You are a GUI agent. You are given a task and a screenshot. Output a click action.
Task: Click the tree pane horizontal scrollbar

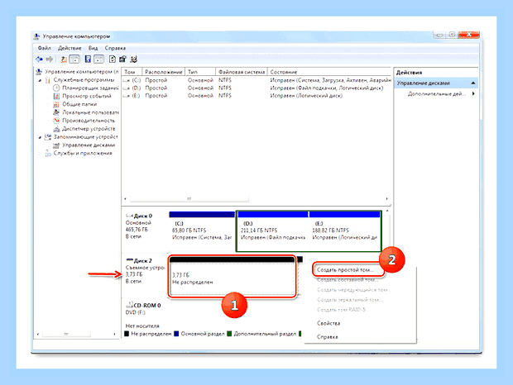click(66, 334)
